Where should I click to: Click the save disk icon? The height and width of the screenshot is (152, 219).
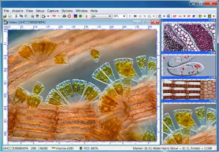(10, 16)
